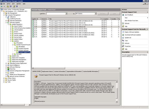This screenshot has width=149, height=109.
Task: Click the Forward arrow toolbar icon
Action: (4, 6)
